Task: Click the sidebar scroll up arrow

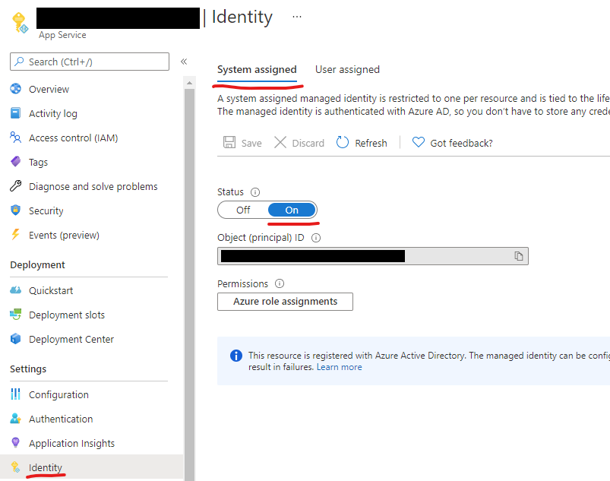Action: click(189, 83)
